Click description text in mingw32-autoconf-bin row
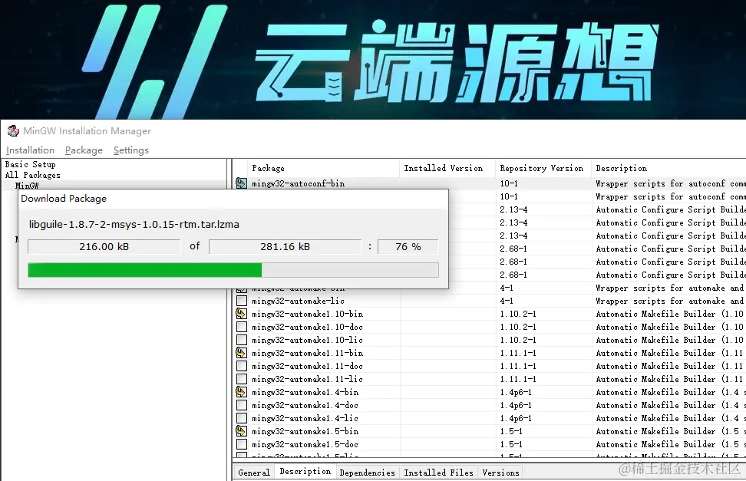The height and width of the screenshot is (481, 746). point(670,183)
